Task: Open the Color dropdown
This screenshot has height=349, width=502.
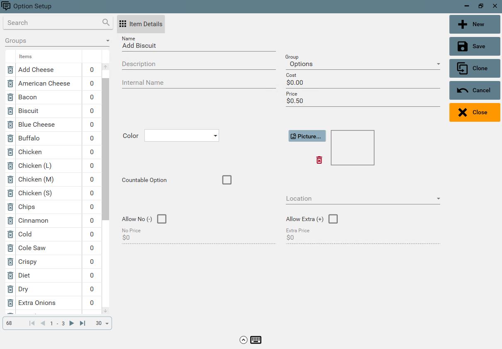Action: [x=182, y=135]
